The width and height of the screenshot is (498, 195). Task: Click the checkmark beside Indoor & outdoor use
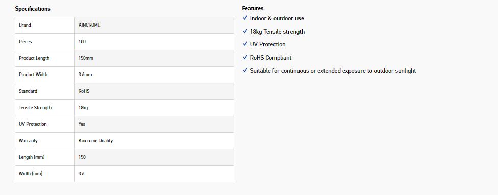(245, 18)
